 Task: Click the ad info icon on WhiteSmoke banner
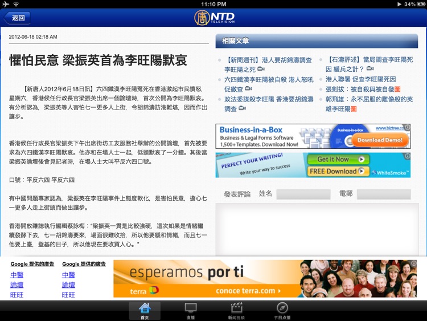407,156
